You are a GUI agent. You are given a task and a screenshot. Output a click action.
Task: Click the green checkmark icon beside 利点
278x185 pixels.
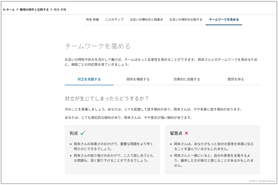(83, 133)
